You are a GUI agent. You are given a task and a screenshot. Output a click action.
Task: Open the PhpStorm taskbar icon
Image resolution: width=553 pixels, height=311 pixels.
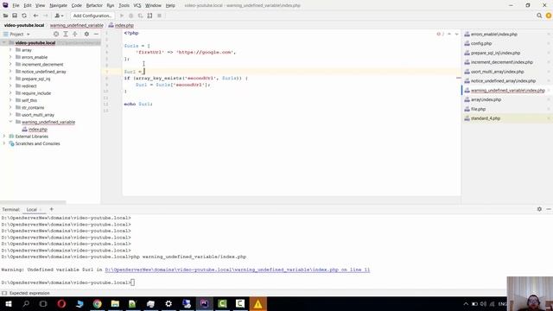coord(204,303)
